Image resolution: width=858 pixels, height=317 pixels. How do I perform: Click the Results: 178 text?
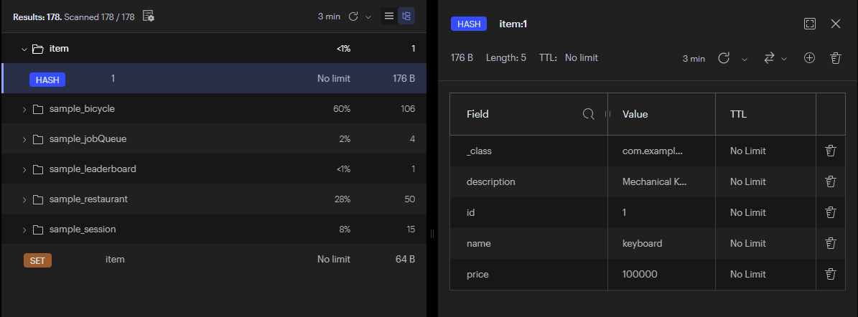(x=37, y=17)
